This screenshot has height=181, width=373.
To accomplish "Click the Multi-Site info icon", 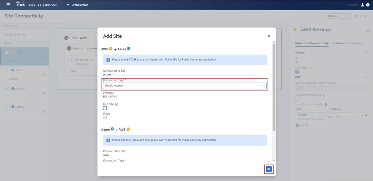I will coord(310,68).
